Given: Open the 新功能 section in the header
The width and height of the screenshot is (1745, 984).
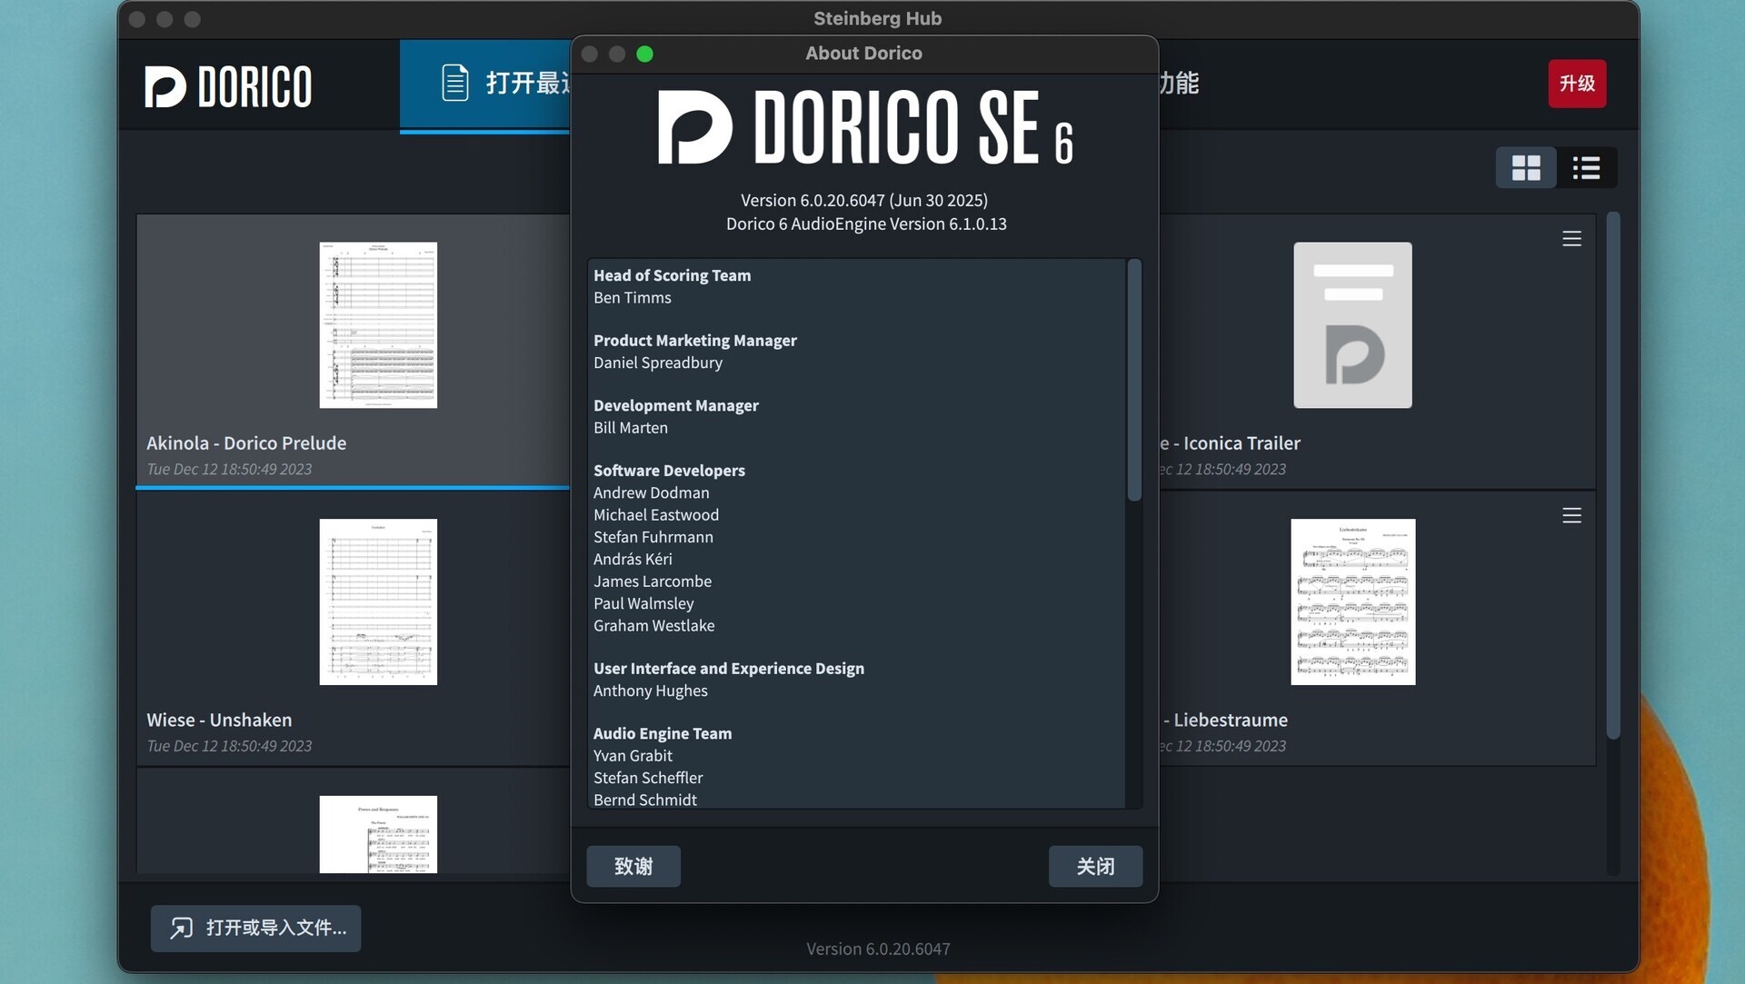Looking at the screenshot, I should 1177,83.
